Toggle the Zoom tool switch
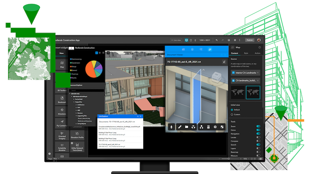Image resolution: width=309 pixels, height=174 pixels. [x=258, y=126]
